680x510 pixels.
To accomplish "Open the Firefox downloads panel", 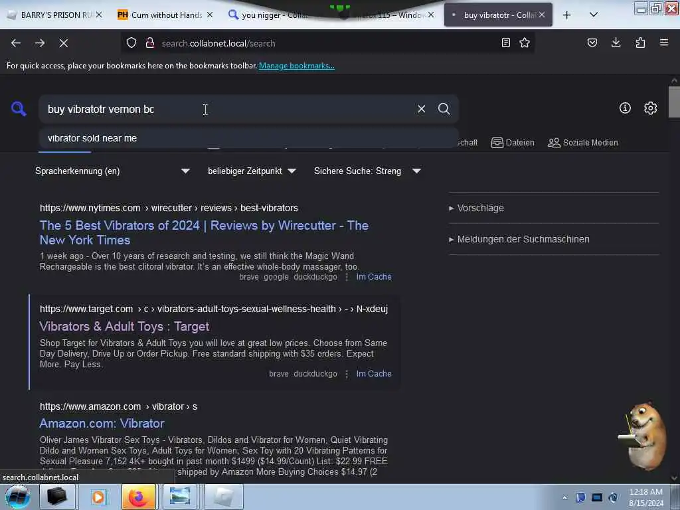I will tap(616, 43).
